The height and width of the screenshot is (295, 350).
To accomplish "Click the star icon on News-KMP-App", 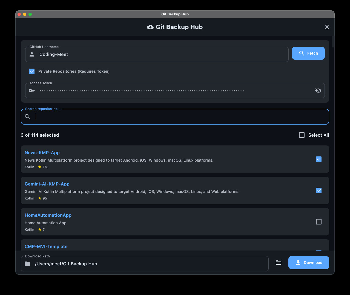I will tap(40, 167).
